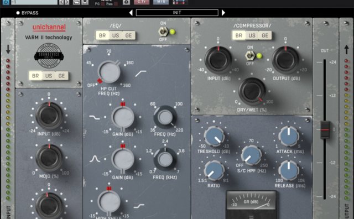The height and width of the screenshot is (219, 354).
Task: Open settings gear icon in top toolbar
Action: (x=126, y=2)
